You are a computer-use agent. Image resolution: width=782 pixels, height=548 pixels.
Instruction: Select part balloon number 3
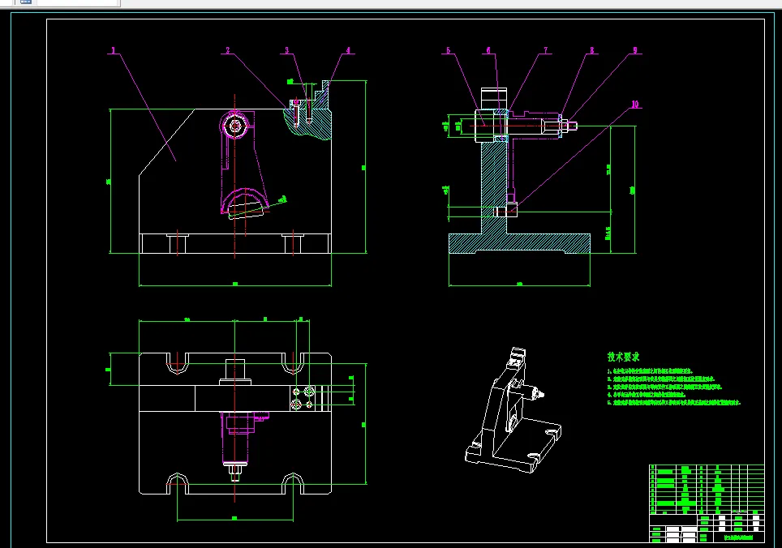tap(287, 50)
